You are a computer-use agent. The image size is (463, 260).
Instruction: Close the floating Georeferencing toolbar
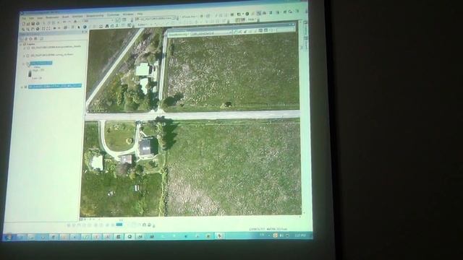tap(293, 25)
